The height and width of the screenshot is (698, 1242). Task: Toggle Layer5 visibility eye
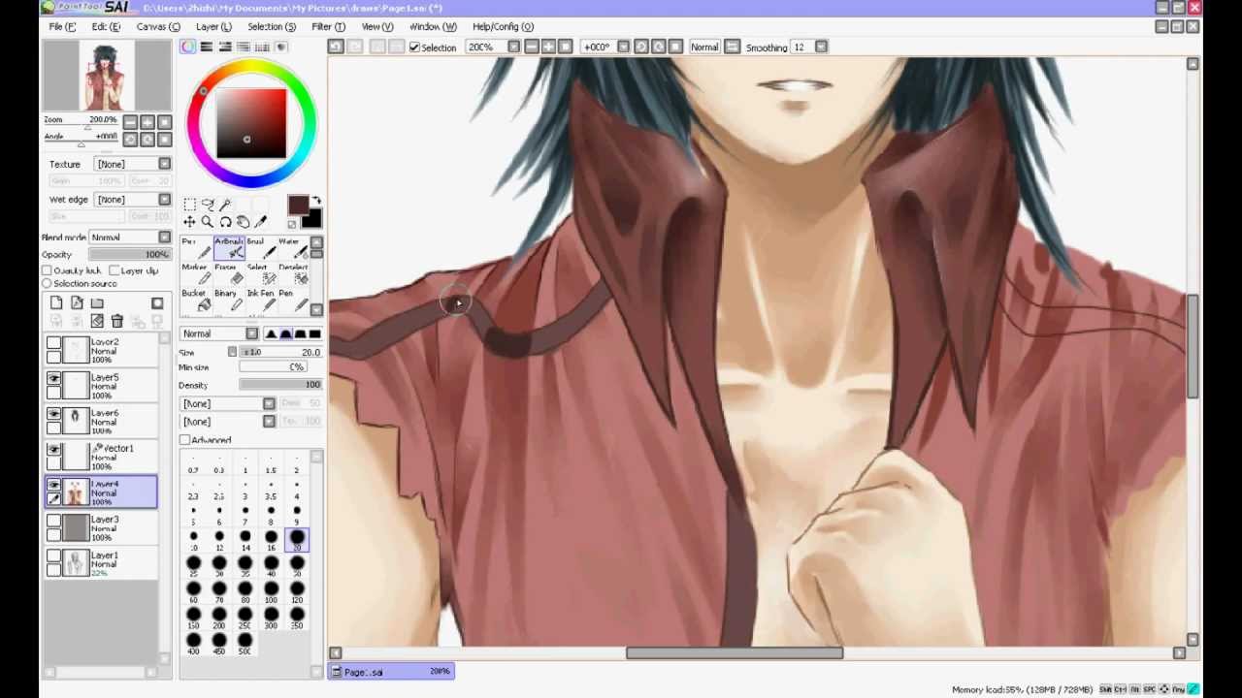[53, 378]
